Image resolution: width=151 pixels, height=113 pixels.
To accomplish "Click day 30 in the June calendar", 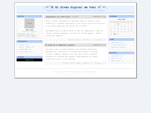I will click(118, 34).
